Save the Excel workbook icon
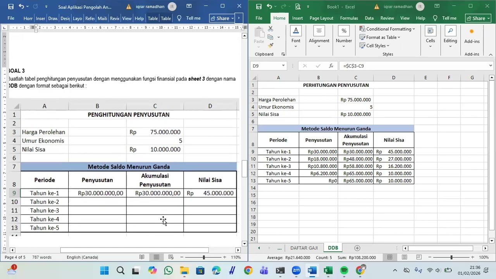 [x=258, y=7]
